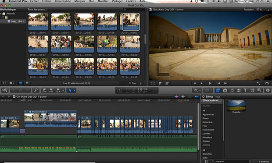Viewport: 272px width, 163px height.
Task: Open the enhancements magic wand menu
Action: coord(197,90)
